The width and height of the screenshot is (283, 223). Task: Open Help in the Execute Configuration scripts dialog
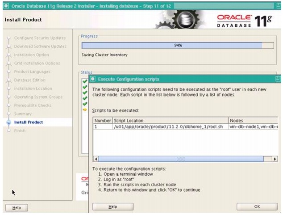point(113,206)
